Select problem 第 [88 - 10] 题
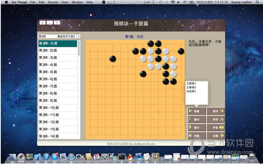The image size is (263, 164). [58, 108]
